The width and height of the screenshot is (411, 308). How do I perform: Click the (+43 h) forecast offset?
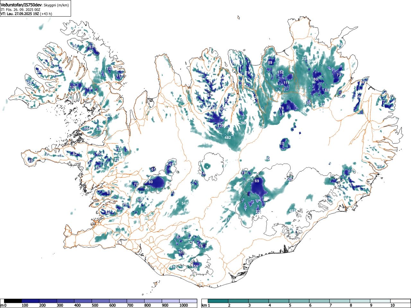[46, 14]
